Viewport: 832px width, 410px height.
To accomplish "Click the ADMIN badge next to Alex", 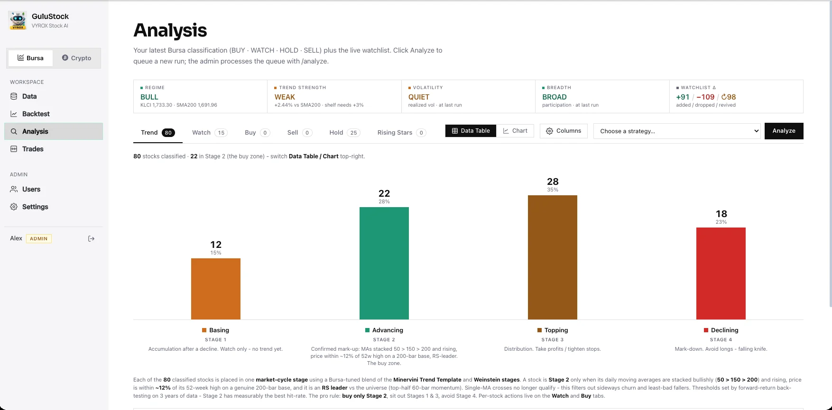I will [x=39, y=238].
